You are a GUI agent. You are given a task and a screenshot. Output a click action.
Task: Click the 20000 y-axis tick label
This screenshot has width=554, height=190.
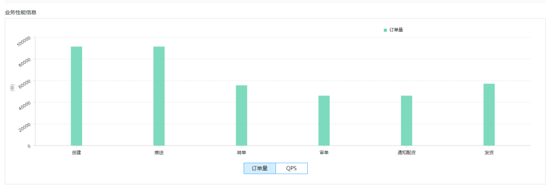click(25, 128)
